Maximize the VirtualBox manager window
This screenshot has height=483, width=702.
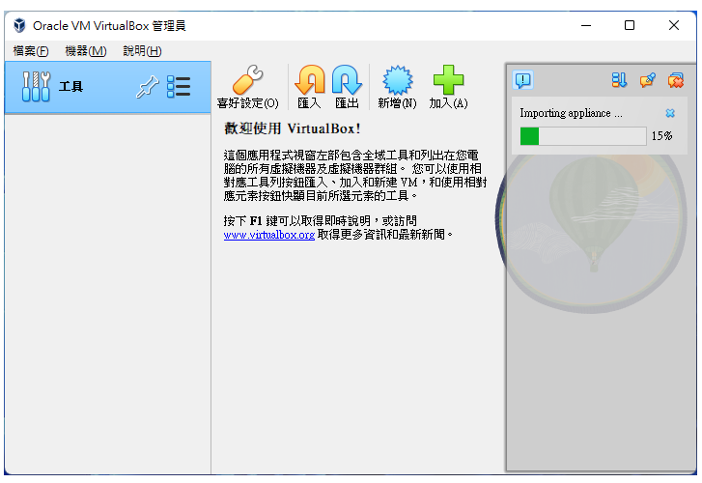(630, 25)
